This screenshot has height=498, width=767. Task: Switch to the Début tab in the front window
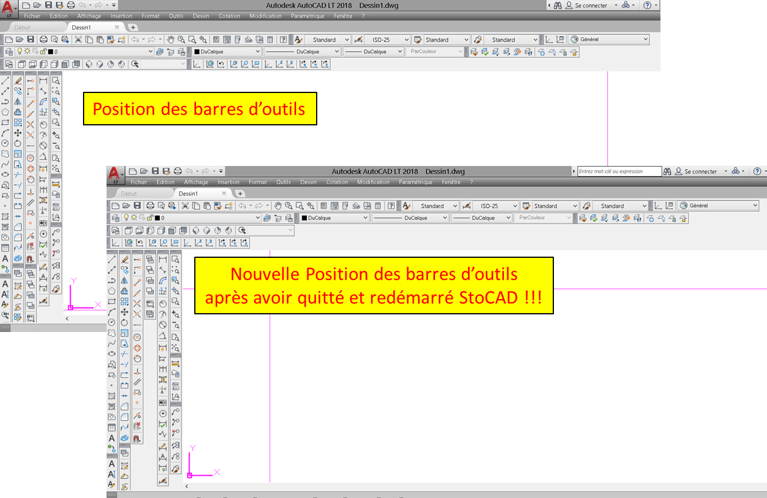[x=129, y=193]
